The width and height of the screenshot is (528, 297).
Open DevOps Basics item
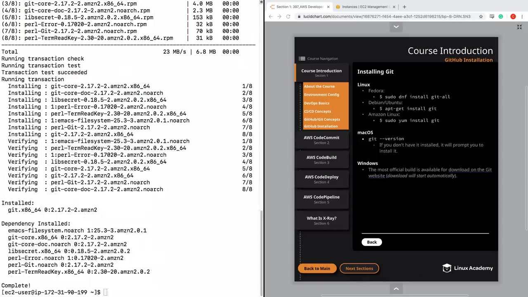coord(316,103)
